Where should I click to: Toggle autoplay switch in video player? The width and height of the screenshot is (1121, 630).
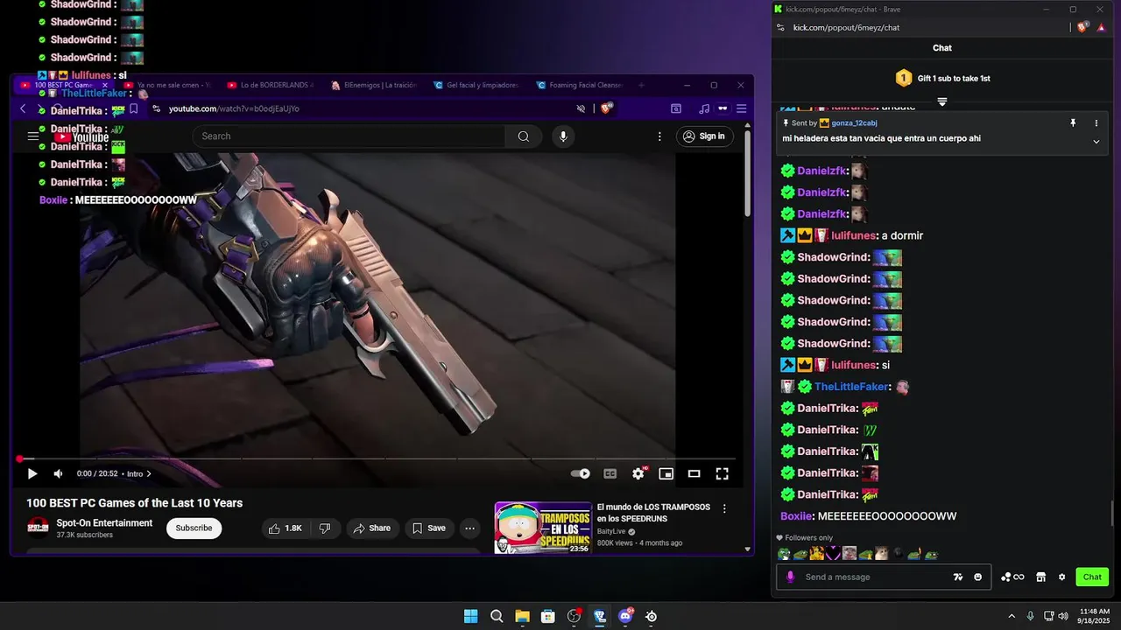coord(581,473)
